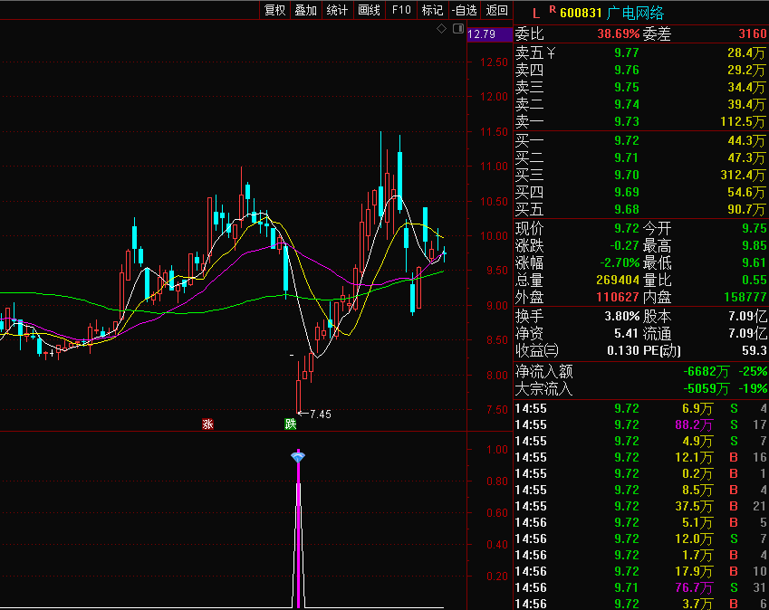This screenshot has height=610, width=769.
Task: Click the 涨幅 value -2.70%
Action: [620, 262]
